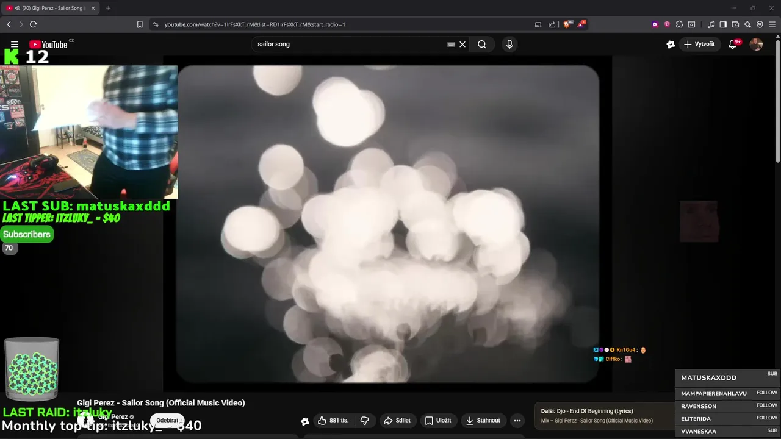This screenshot has height=439, width=781.
Task: Open the media control music note icon
Action: click(711, 24)
